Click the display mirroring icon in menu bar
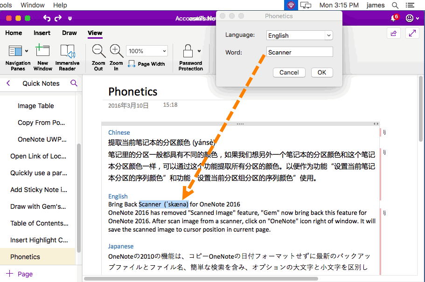Image resolution: width=425 pixels, height=282 pixels. click(306, 5)
